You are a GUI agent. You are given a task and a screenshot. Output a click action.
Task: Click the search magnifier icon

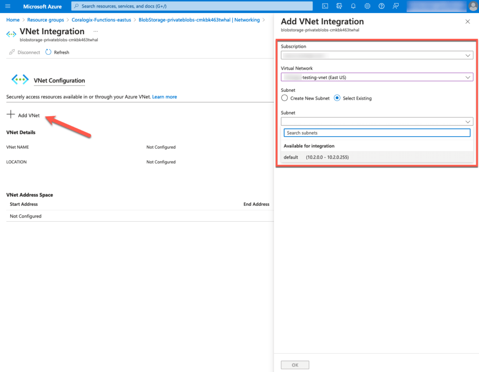pyautogui.click(x=76, y=6)
